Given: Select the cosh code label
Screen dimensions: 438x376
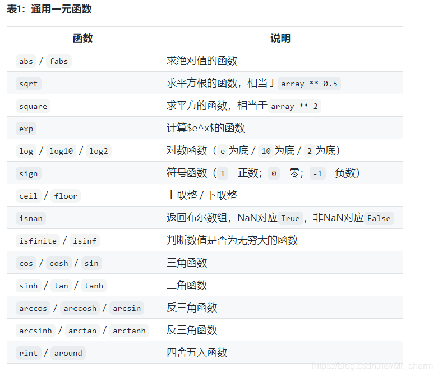Looking at the screenshot, I should (59, 263).
